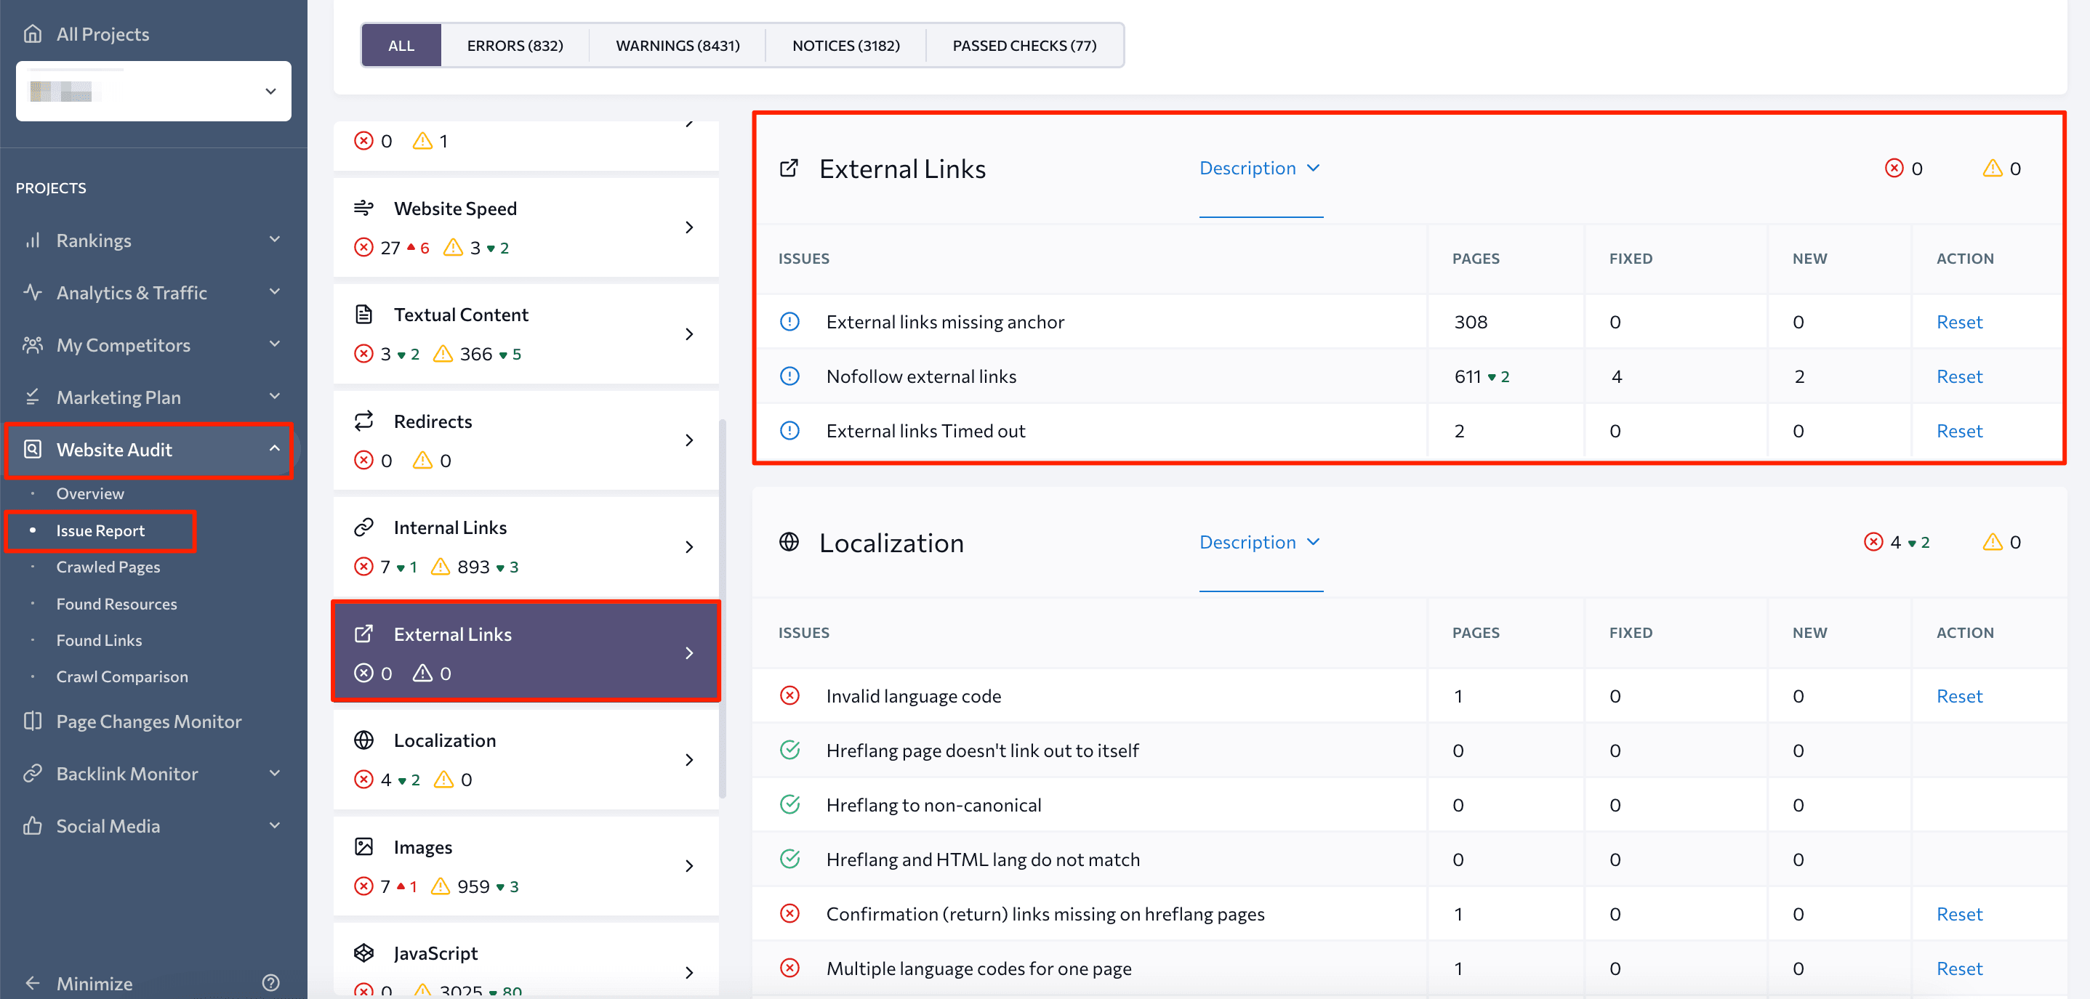Expand the External Links Description dropdown
The width and height of the screenshot is (2090, 999).
point(1258,166)
